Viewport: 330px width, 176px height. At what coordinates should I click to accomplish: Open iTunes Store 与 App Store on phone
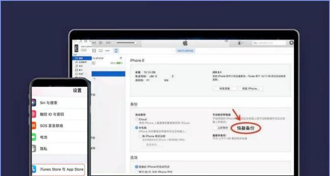click(x=59, y=170)
